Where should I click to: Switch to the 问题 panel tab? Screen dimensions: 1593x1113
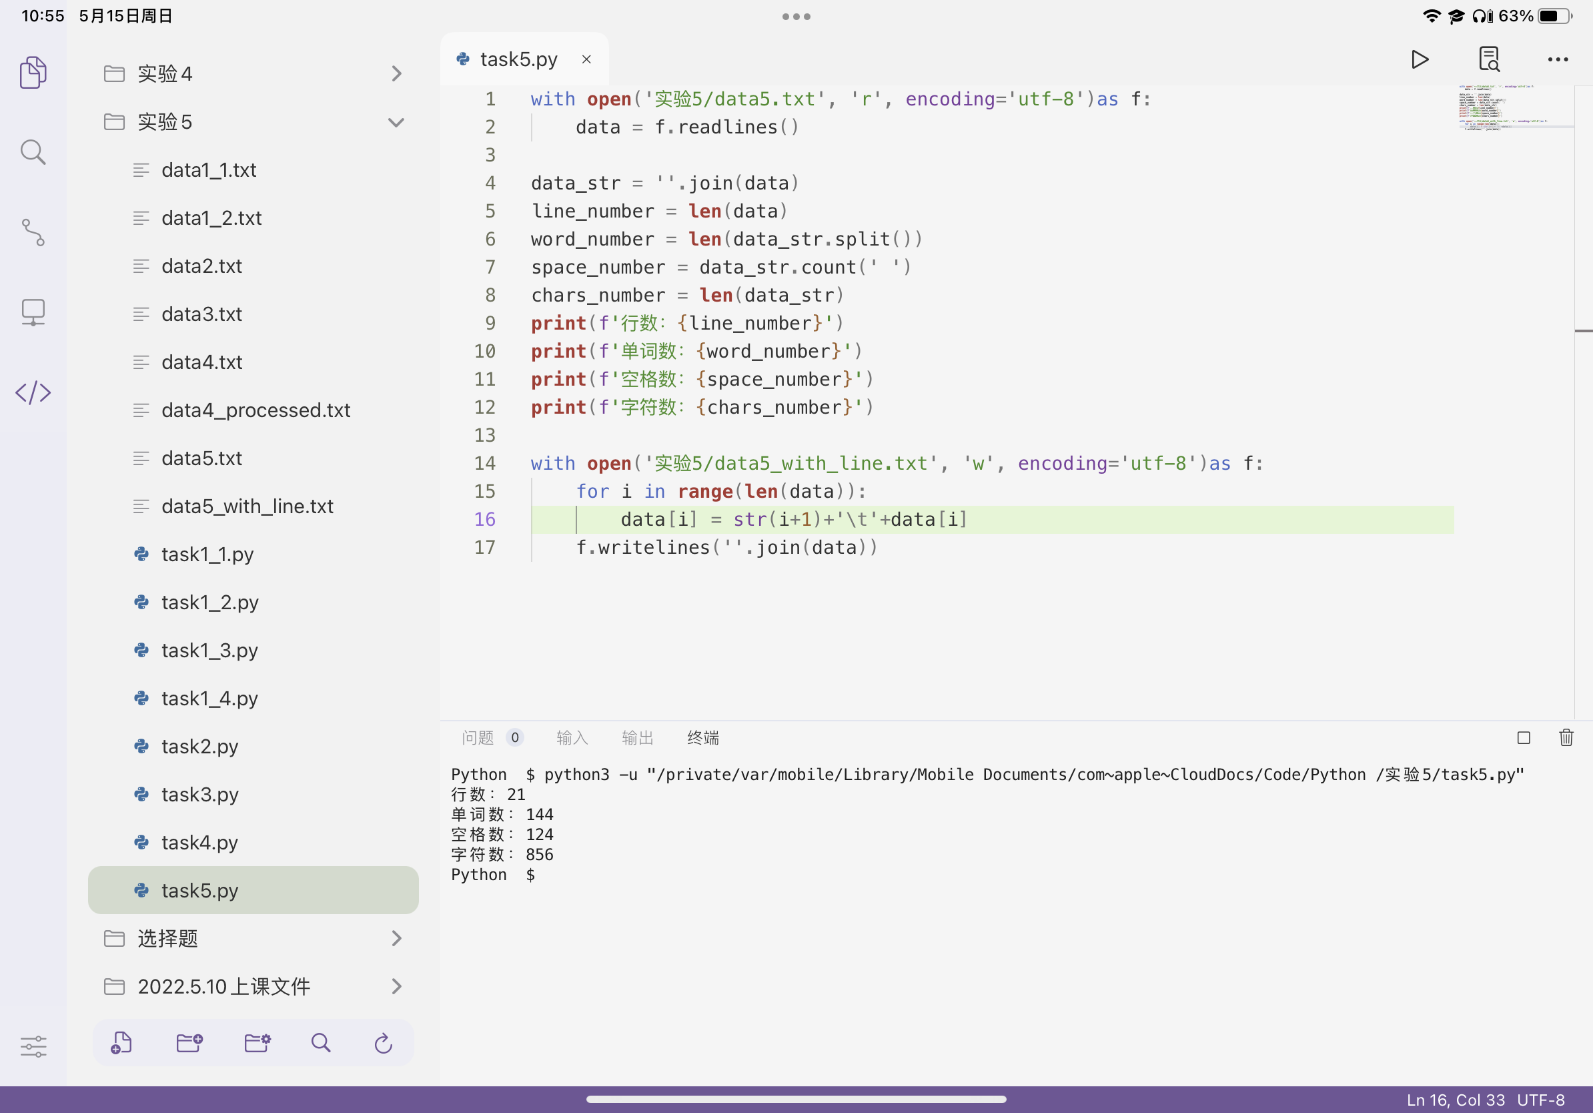478,737
